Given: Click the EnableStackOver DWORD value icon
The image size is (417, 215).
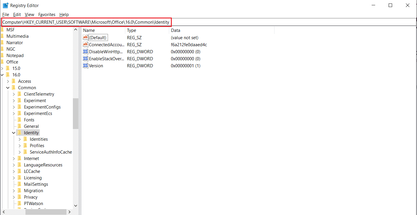Looking at the screenshot, I should 85,59.
